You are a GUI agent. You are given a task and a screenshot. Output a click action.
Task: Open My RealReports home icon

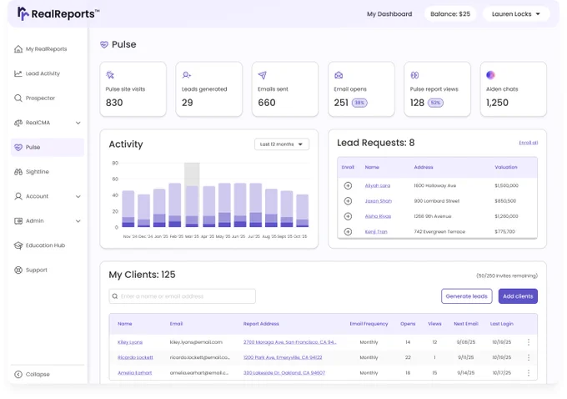[18, 49]
